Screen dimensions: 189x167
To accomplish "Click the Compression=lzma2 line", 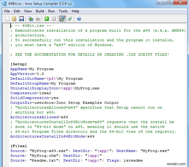I will tap(31, 93).
